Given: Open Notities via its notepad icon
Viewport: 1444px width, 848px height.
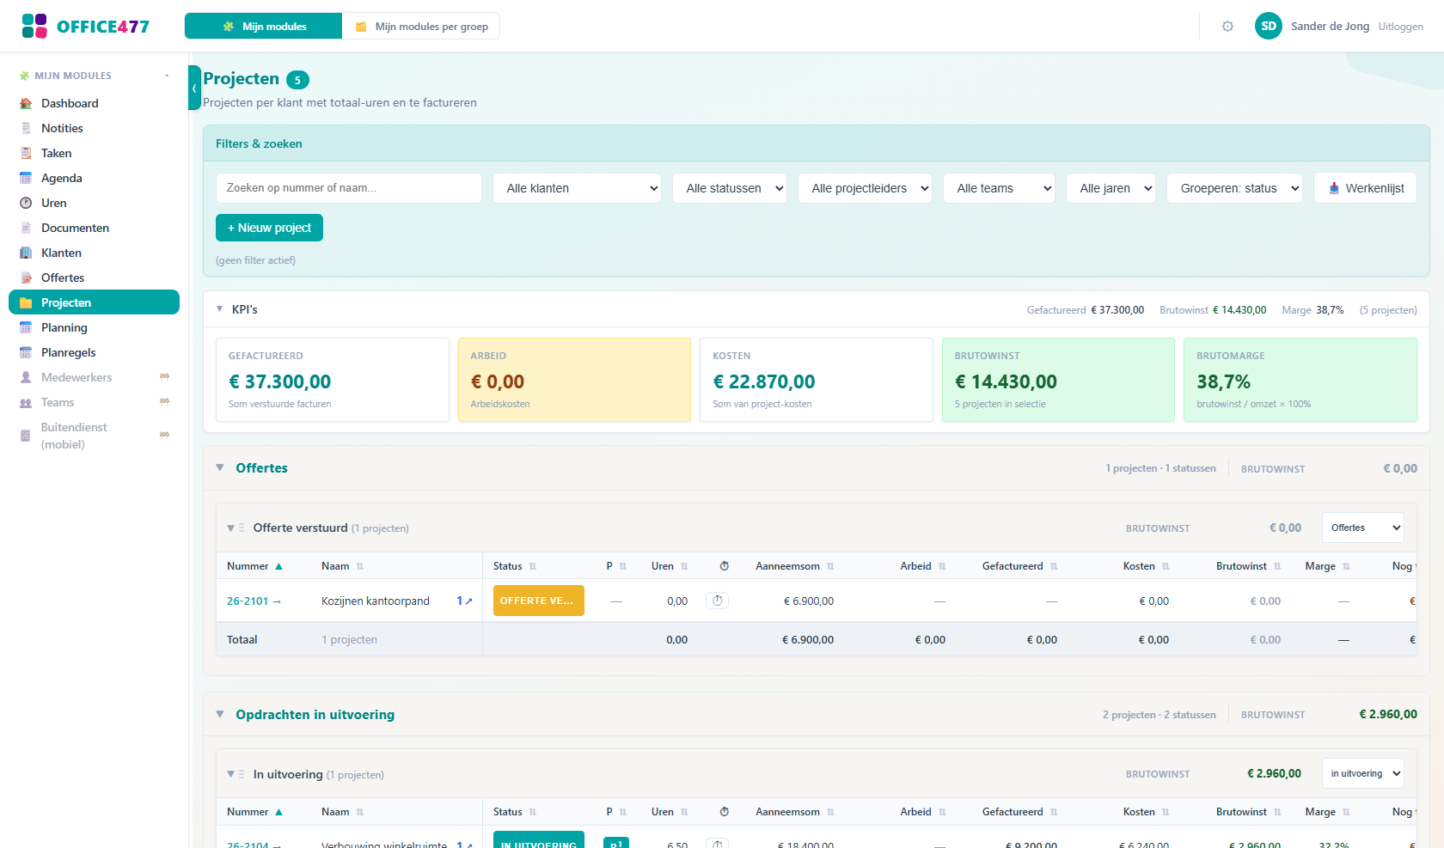Looking at the screenshot, I should click(x=26, y=128).
